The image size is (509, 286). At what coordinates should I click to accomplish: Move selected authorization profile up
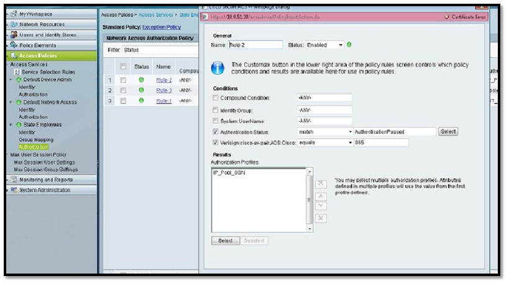[x=321, y=196]
